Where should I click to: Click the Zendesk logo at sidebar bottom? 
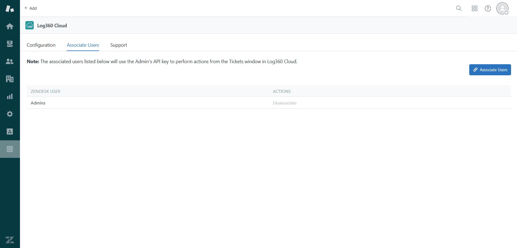(x=10, y=240)
